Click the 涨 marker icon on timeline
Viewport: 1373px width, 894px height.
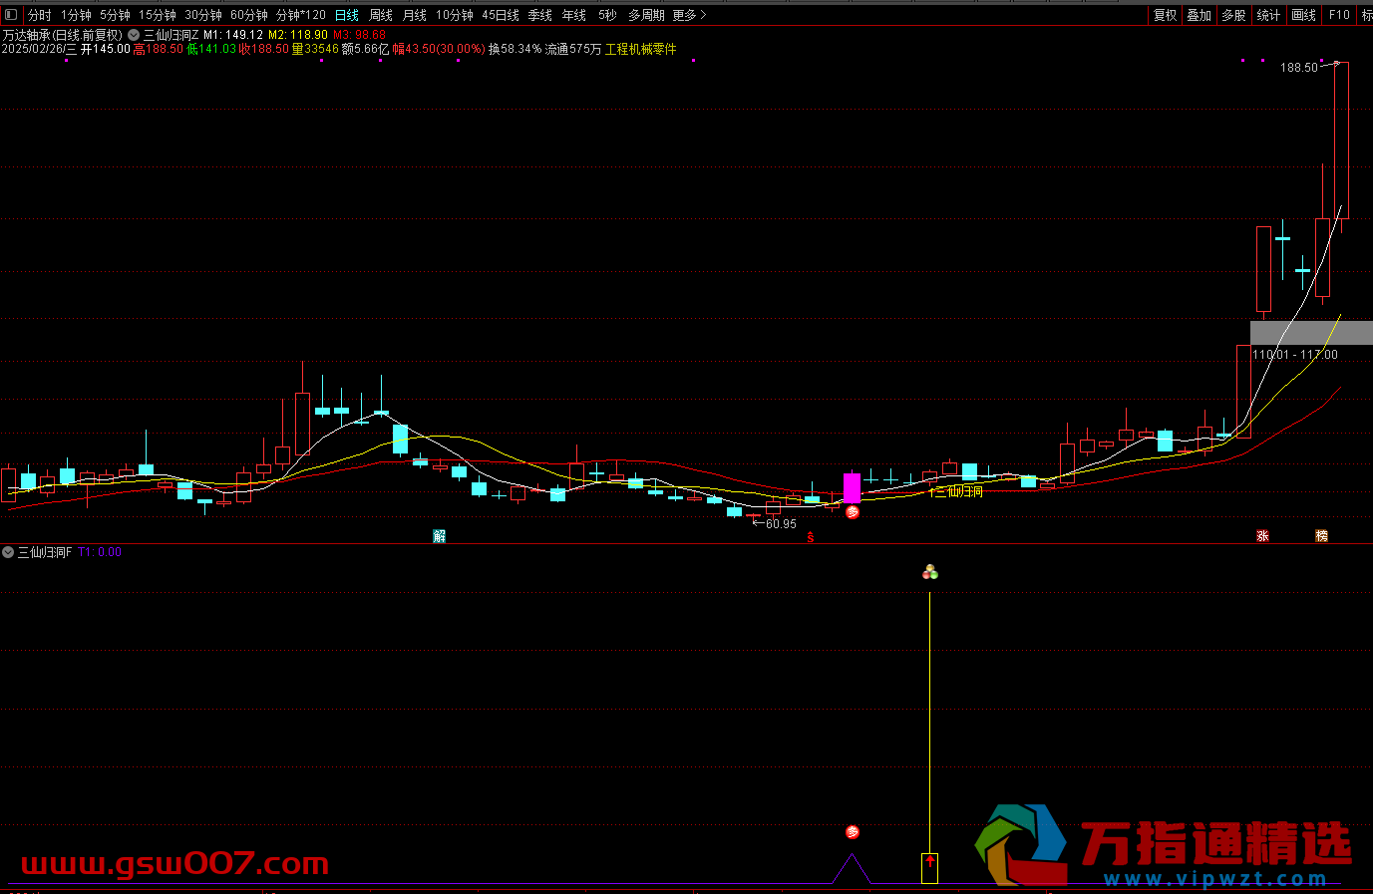(1262, 536)
